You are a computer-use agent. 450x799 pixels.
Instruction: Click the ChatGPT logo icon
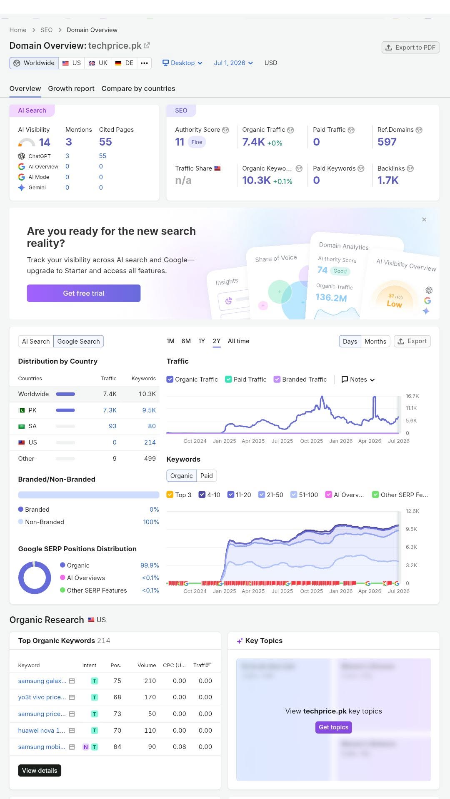click(22, 156)
